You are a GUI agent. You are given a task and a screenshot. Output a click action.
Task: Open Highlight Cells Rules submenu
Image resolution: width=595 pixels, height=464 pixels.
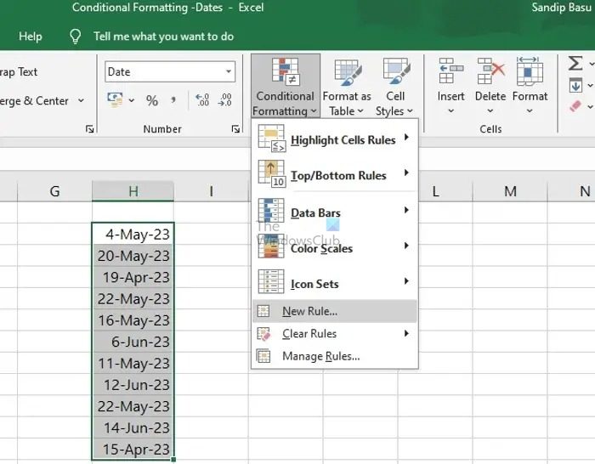[335, 139]
